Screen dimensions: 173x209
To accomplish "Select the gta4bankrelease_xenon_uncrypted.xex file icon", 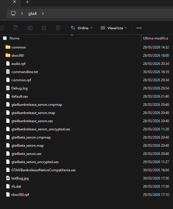I will pyautogui.click(x=8, y=129).
